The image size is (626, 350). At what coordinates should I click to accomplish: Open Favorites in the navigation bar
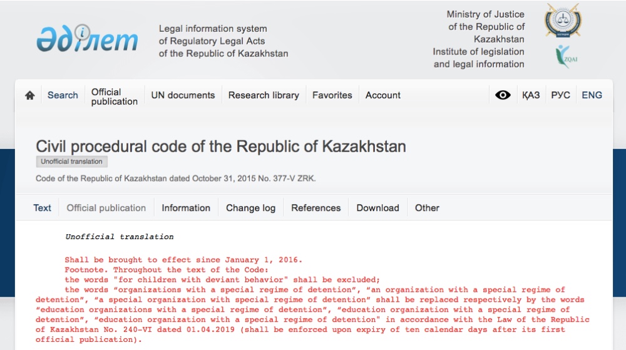pyautogui.click(x=332, y=95)
